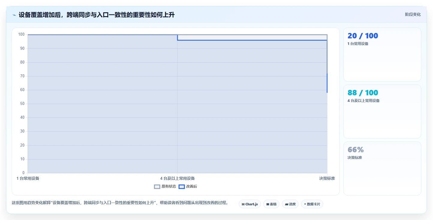Click the 1 台常用设备 card label
Viewport: 433px width, 220px height.
click(x=358, y=44)
